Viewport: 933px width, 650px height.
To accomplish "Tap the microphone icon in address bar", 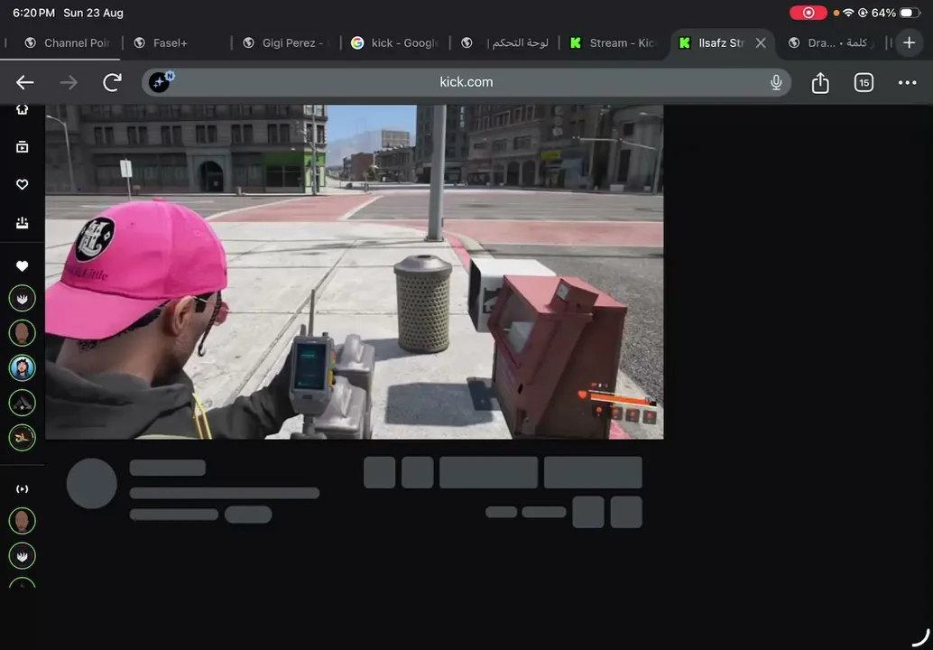I will (776, 83).
